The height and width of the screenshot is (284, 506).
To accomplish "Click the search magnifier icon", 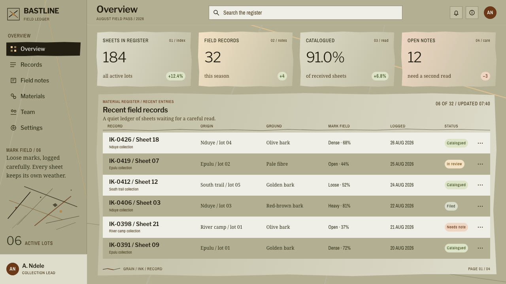I will pos(216,13).
